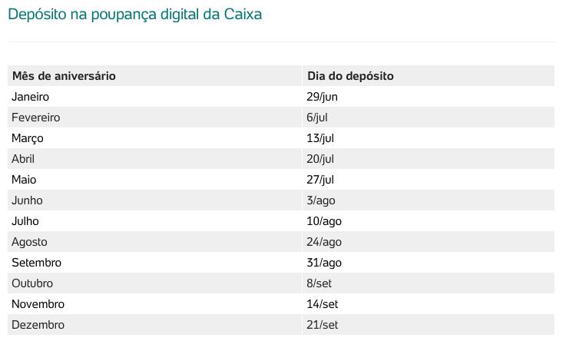The height and width of the screenshot is (341, 566).
Task: Select the Novembro month cell
Action: (x=154, y=304)
